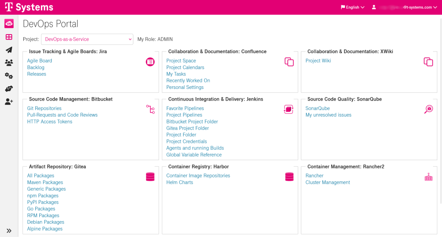This screenshot has height=237, width=442.
Task: Click the add user icon in sidebar
Action: pyautogui.click(x=9, y=101)
